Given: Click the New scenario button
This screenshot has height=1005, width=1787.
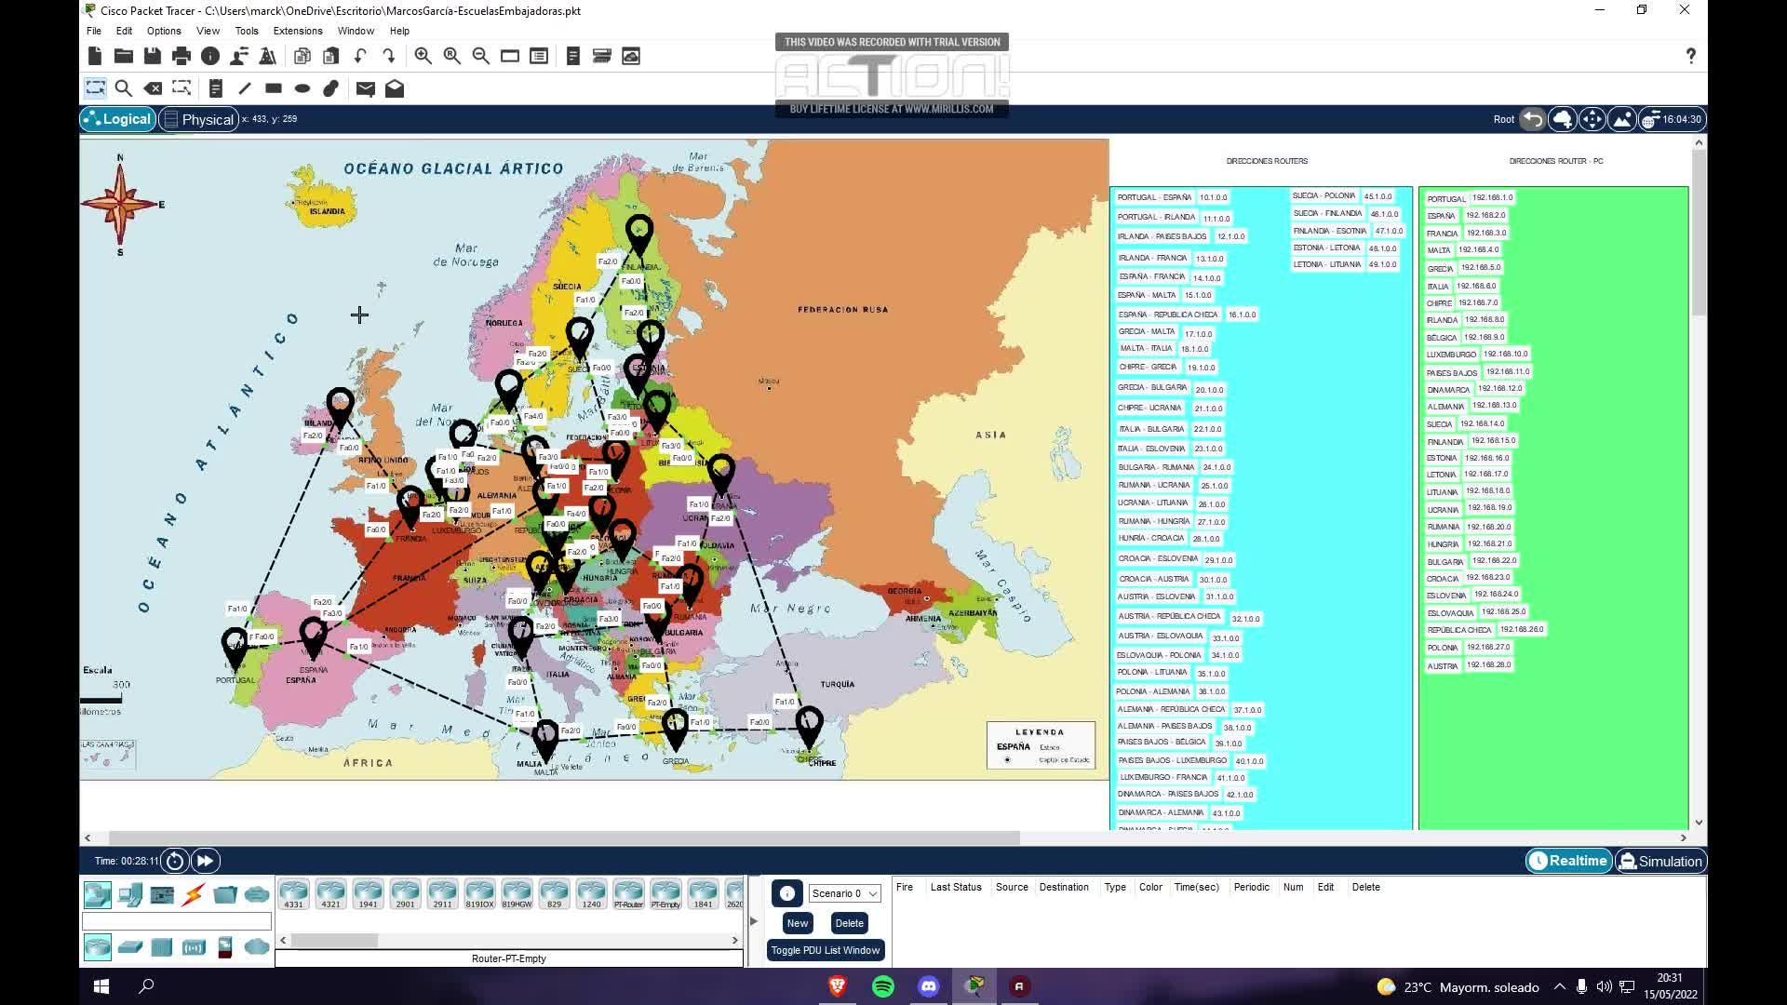Looking at the screenshot, I should (x=798, y=923).
